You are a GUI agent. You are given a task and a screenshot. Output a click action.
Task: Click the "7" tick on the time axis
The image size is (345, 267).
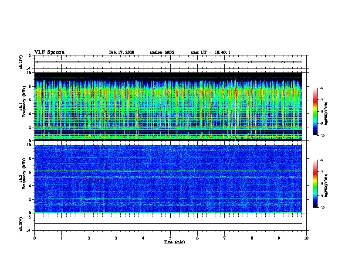[x=225, y=238]
